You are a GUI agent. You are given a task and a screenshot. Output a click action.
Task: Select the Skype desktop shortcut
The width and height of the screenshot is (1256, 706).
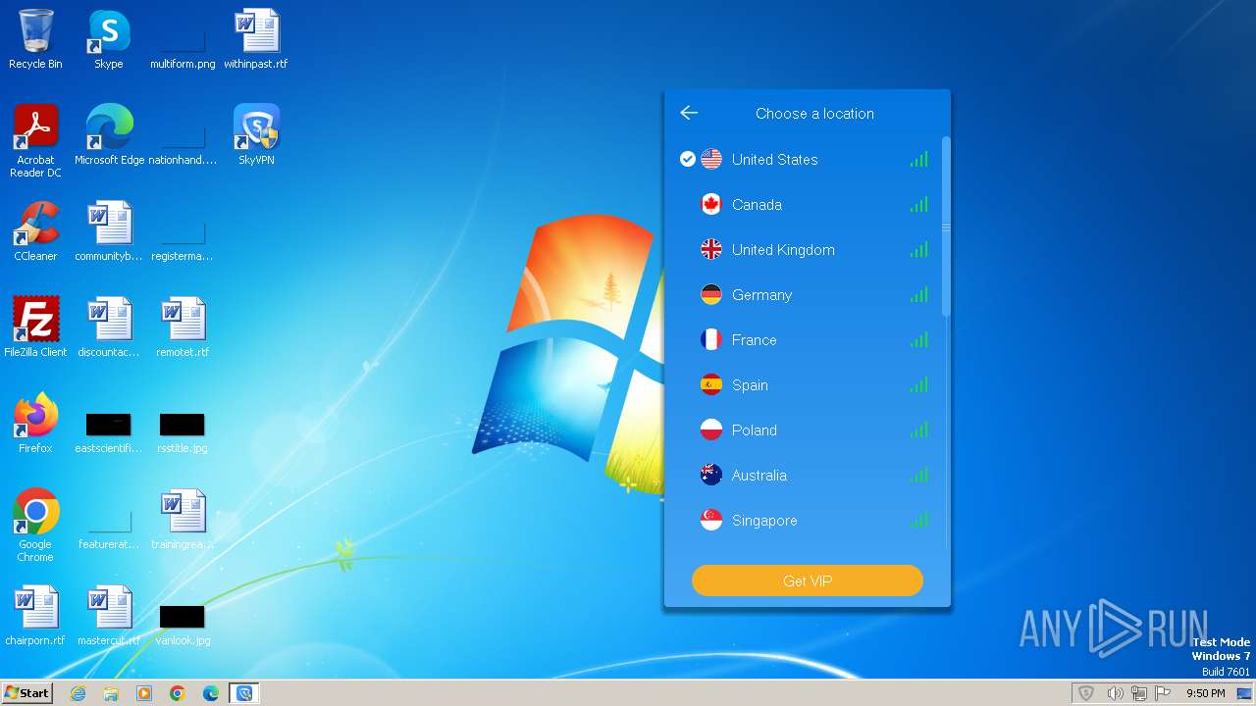(108, 39)
